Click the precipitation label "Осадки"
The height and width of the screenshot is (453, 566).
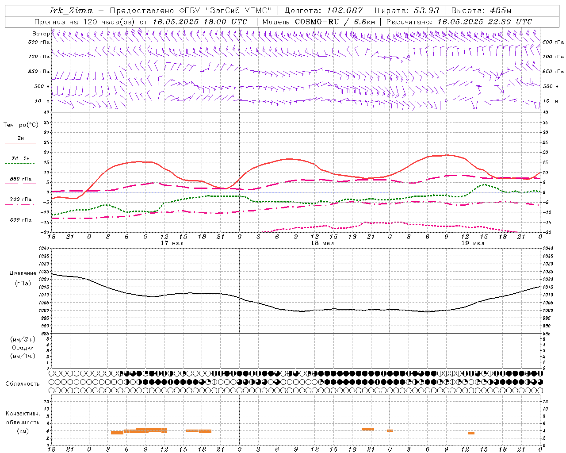[x=23, y=348]
